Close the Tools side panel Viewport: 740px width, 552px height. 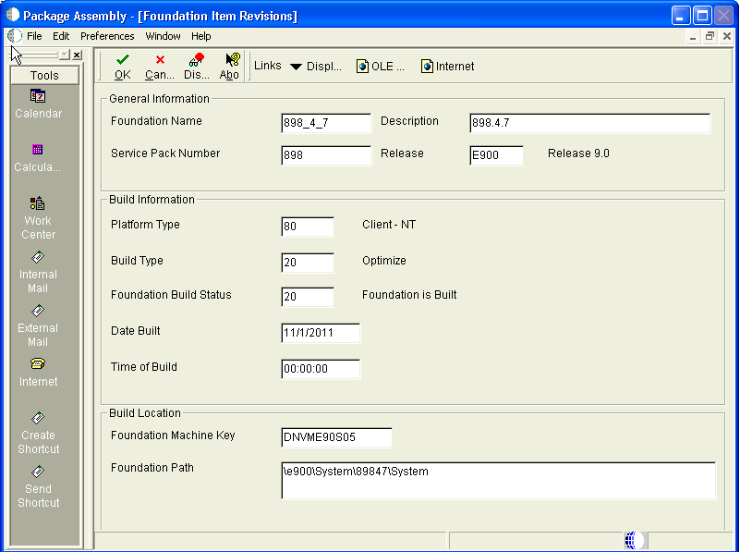77,55
